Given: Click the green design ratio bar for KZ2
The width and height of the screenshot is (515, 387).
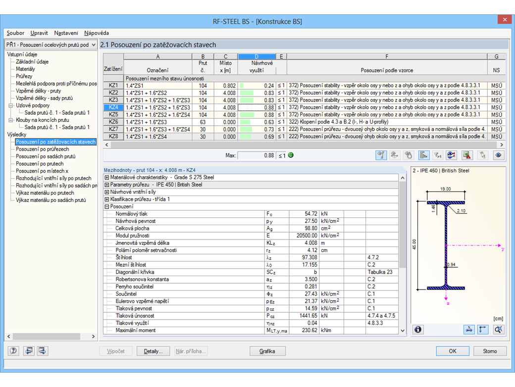Looking at the screenshot, I should (x=247, y=93).
